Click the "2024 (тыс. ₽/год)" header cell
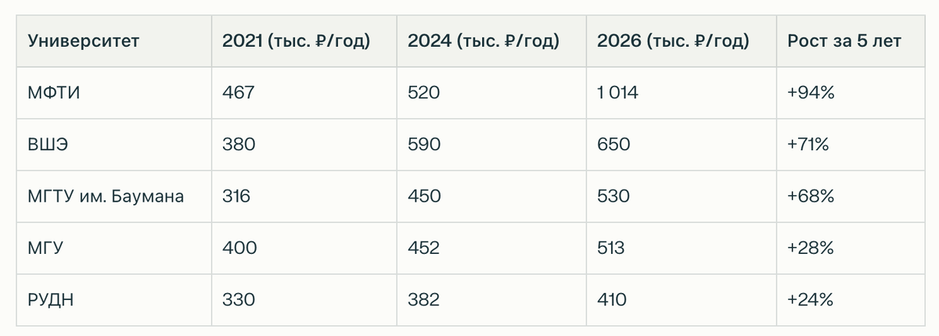The image size is (939, 336). [483, 41]
